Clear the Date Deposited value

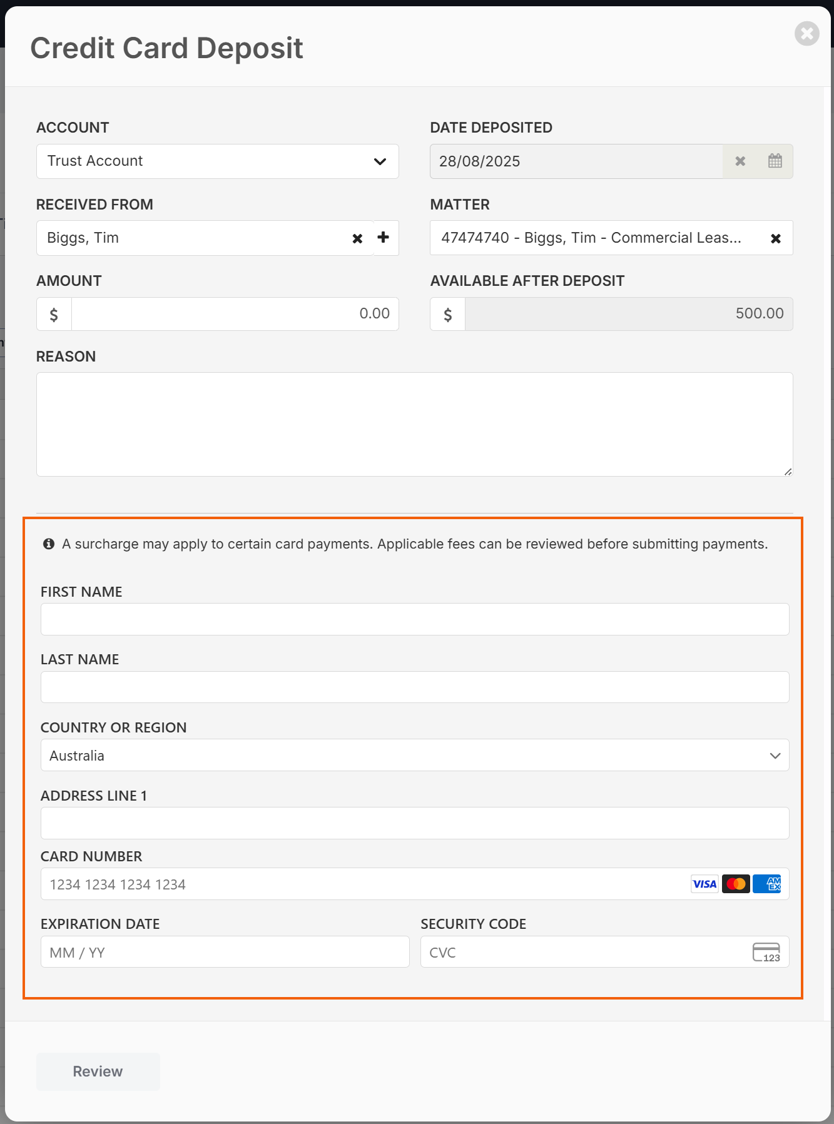pos(740,161)
